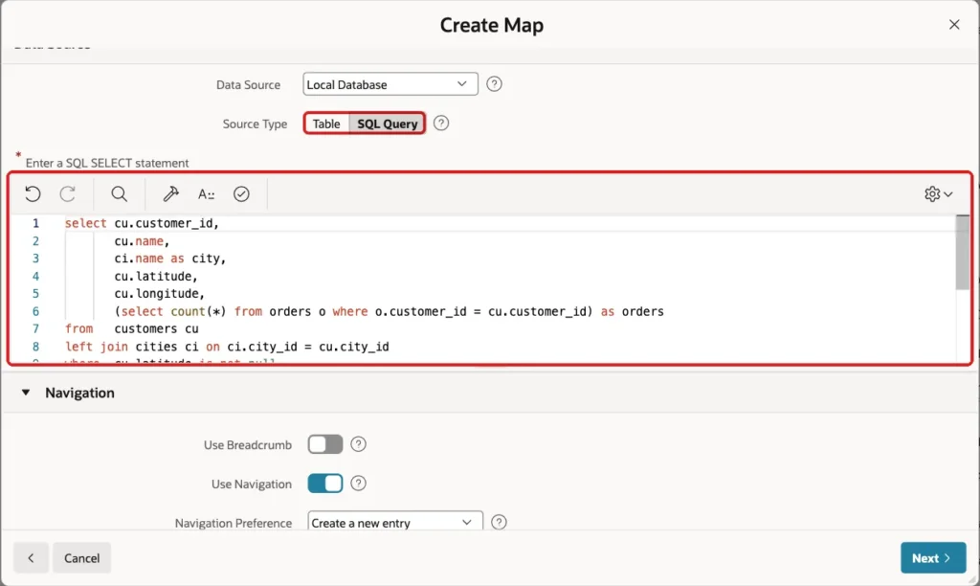Show help for Navigation Preference
This screenshot has width=980, height=586.
coord(498,522)
